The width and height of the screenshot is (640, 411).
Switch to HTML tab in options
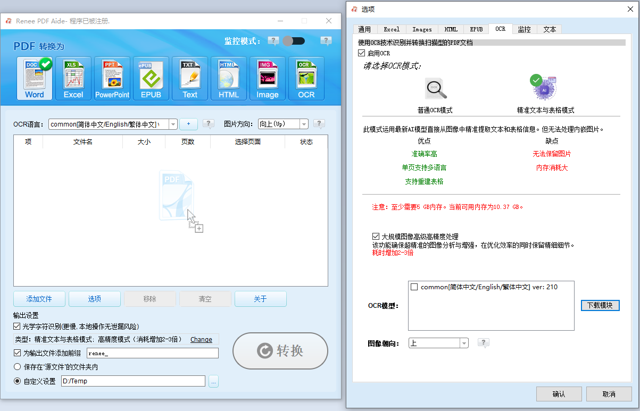[x=451, y=29]
